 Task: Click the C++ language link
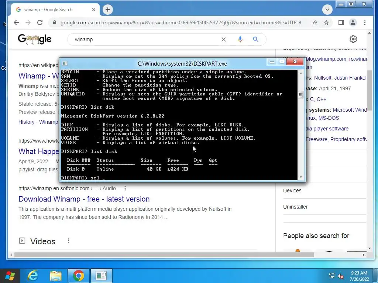tap(322, 99)
